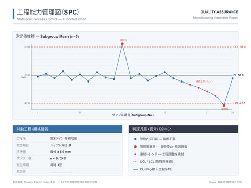Click the value 第3ライン 外径切削

click(64, 138)
